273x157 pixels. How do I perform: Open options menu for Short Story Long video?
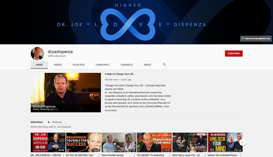pos(205,155)
